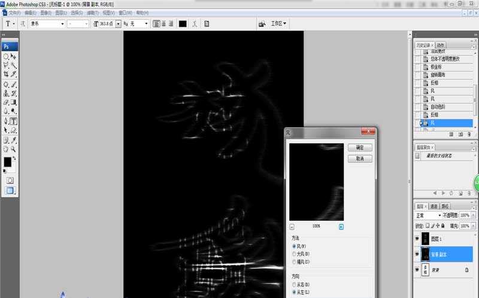Hide the 图层 1 layer via eye icon

pyautogui.click(x=417, y=237)
